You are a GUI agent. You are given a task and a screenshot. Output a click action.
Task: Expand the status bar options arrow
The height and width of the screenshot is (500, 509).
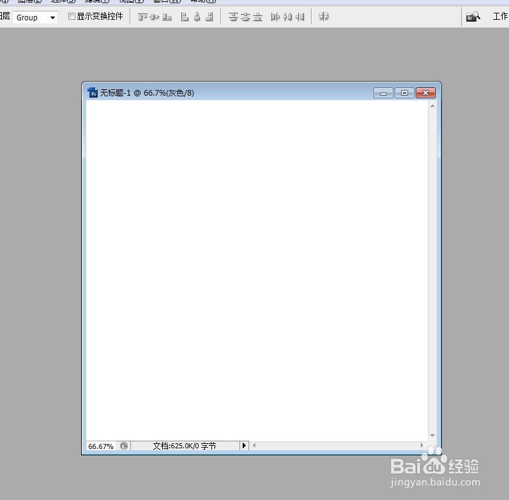tap(244, 446)
